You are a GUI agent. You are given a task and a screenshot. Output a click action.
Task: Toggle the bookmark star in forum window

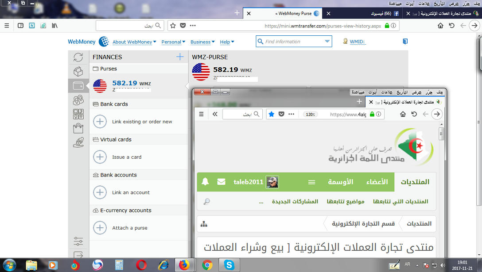point(272,114)
